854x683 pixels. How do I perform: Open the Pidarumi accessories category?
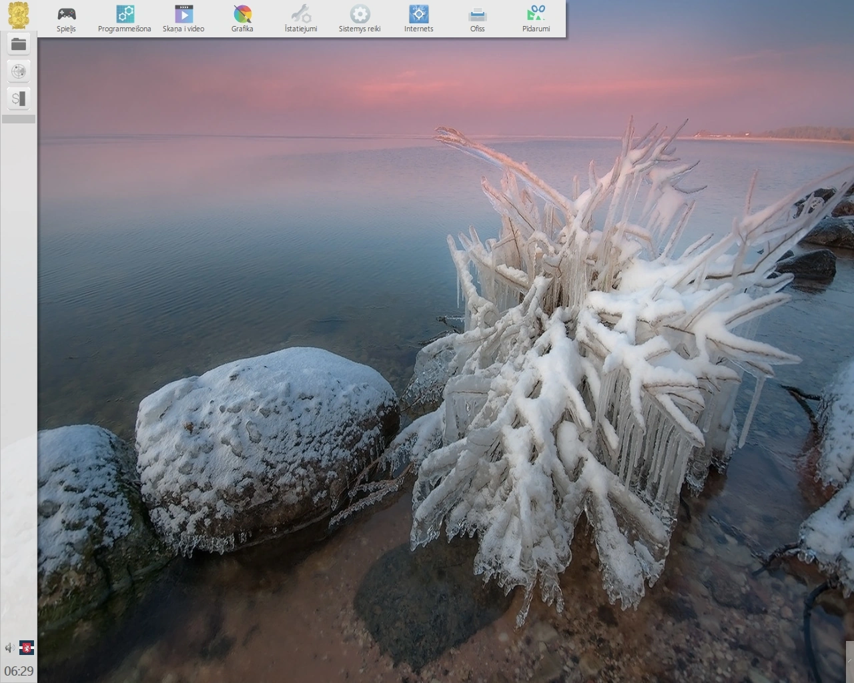pos(536,19)
